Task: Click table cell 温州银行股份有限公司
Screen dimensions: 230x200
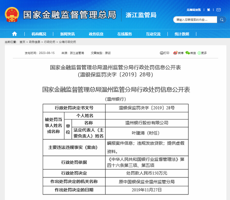Action: 147,123
